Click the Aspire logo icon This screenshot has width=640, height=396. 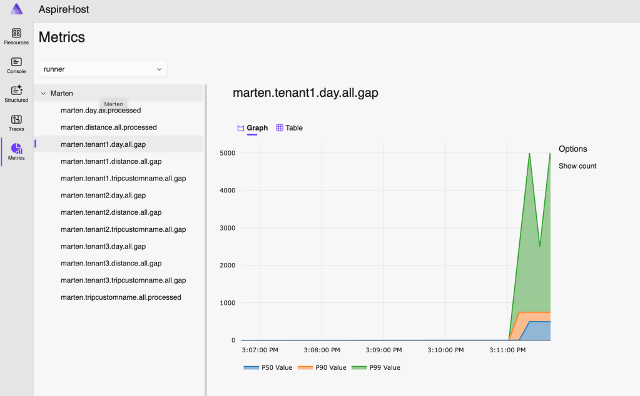(16, 9)
